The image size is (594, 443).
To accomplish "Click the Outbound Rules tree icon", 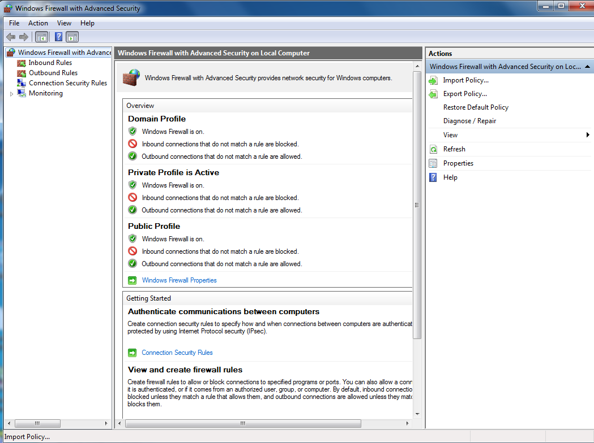I will (x=22, y=73).
